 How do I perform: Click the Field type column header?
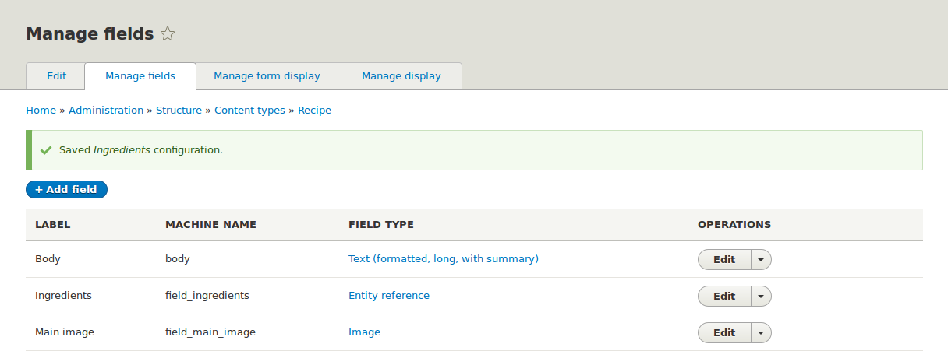coord(381,224)
